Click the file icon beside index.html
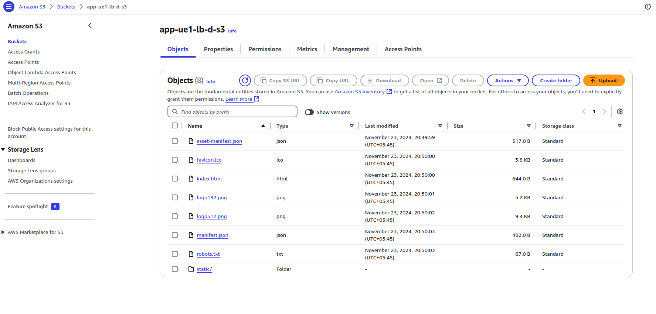The width and height of the screenshot is (656, 314). [x=191, y=179]
